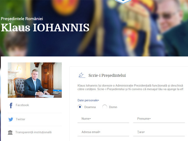Click the Klaus IOHANNIS title heading

point(45,28)
